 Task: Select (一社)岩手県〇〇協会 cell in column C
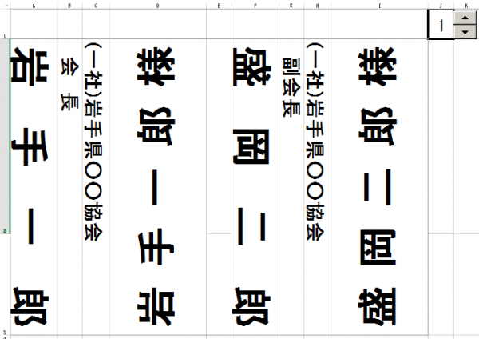[96, 187]
